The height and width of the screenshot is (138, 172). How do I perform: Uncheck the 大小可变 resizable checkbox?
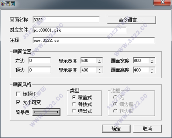[18, 102]
